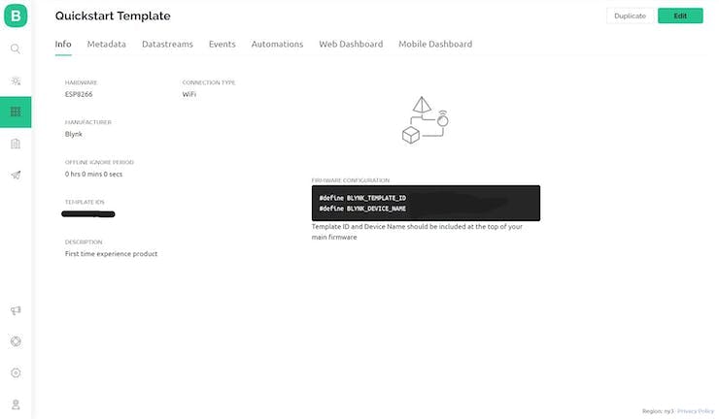
Task: Click 'First time experience product' description
Action: 111,254
